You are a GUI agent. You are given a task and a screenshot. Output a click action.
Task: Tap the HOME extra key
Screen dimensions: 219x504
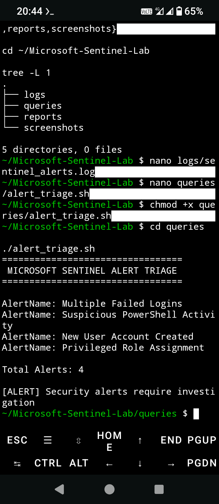(x=109, y=441)
